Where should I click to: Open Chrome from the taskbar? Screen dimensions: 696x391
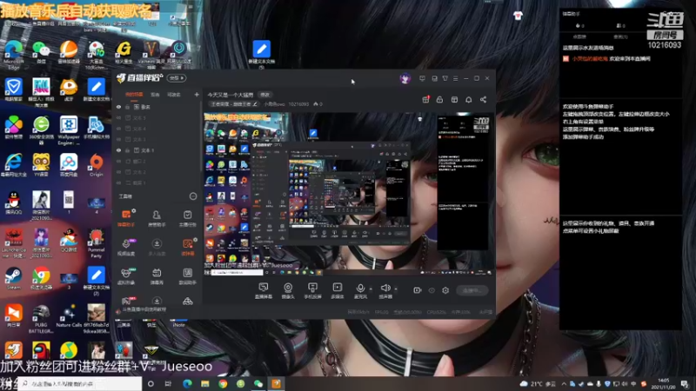click(x=223, y=384)
